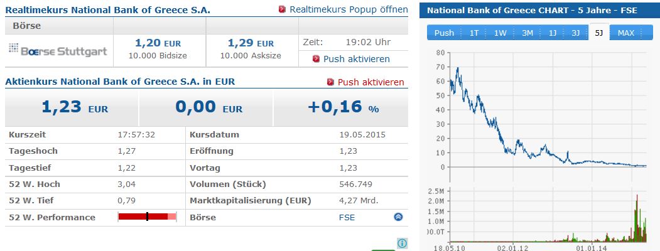This screenshot has height=251, width=660.
Task: Switch chart to 1T range
Action: (x=474, y=33)
